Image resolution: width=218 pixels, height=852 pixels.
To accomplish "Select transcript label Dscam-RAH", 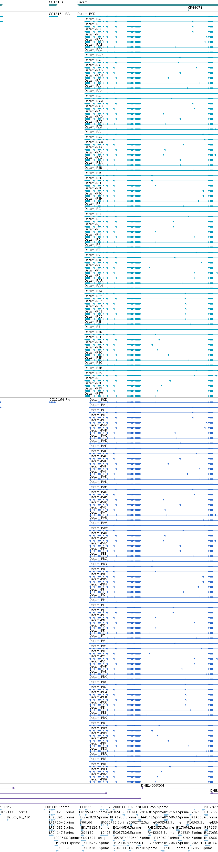I will tap(94, 75).
